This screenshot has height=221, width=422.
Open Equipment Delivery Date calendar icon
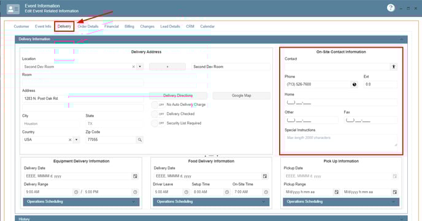point(135,176)
